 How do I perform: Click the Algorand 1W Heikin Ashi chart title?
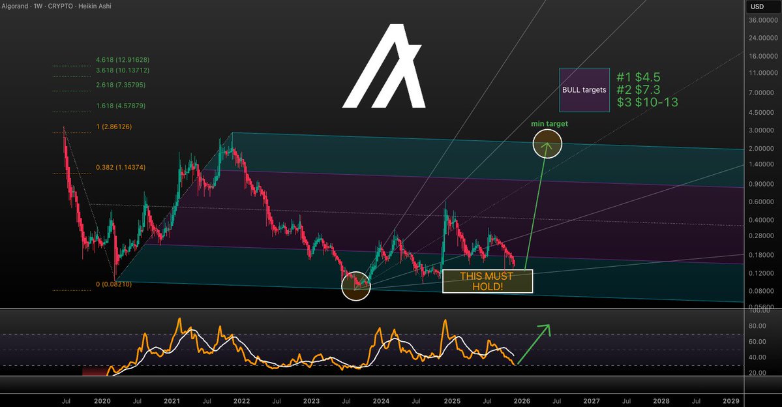tap(56, 6)
